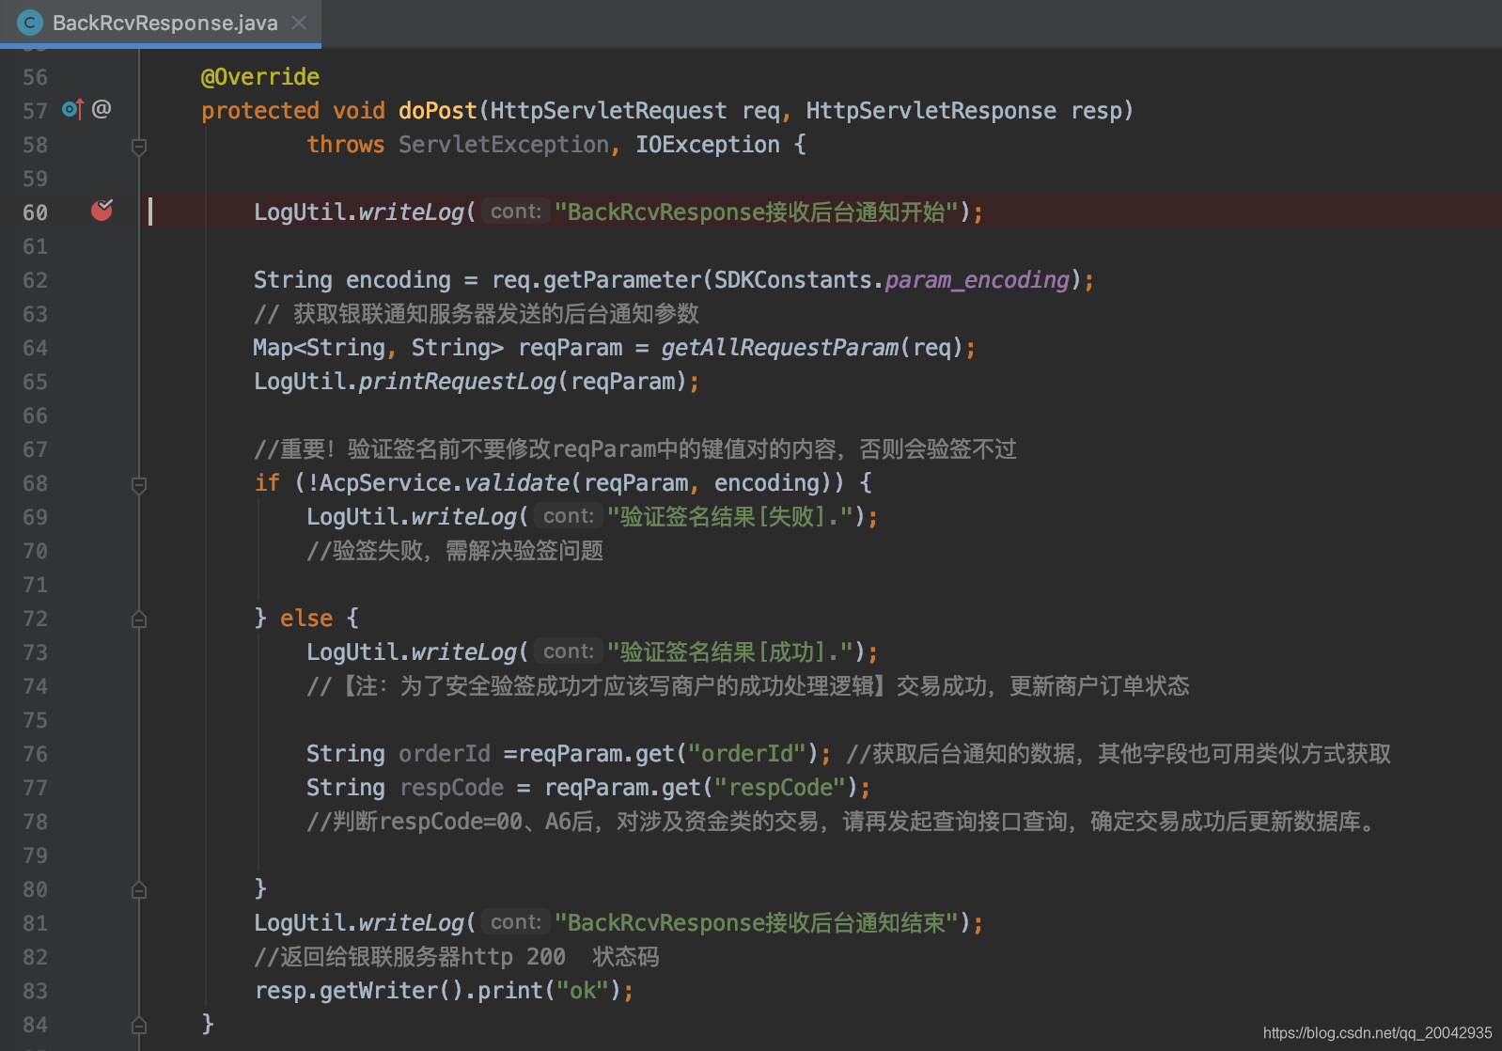Image resolution: width=1502 pixels, height=1051 pixels.
Task: Click line number 62 in the gutter
Action: 36,280
